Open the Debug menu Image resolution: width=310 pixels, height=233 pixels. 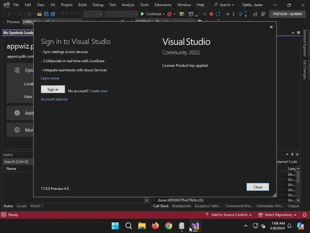(98, 5)
